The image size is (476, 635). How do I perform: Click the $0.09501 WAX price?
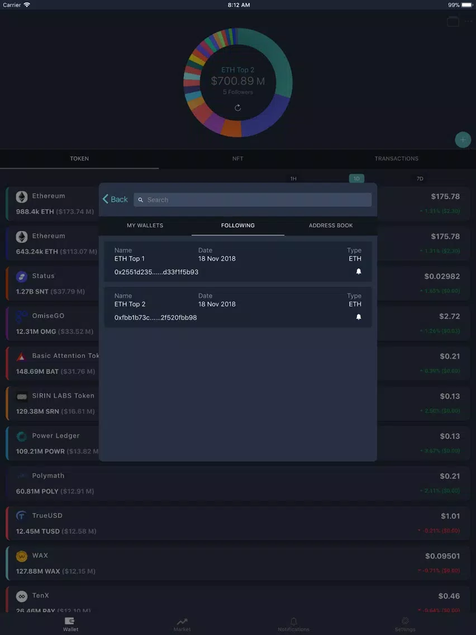(x=442, y=556)
